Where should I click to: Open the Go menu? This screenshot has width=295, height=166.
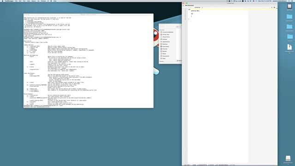click(x=38, y=1)
